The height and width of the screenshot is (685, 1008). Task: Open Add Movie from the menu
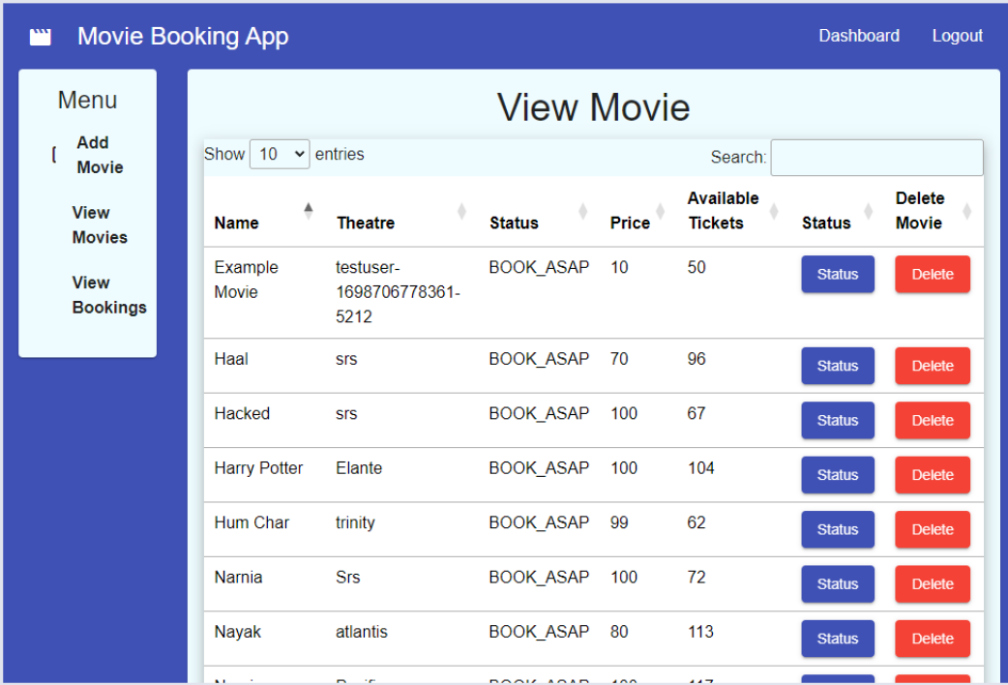(100, 155)
